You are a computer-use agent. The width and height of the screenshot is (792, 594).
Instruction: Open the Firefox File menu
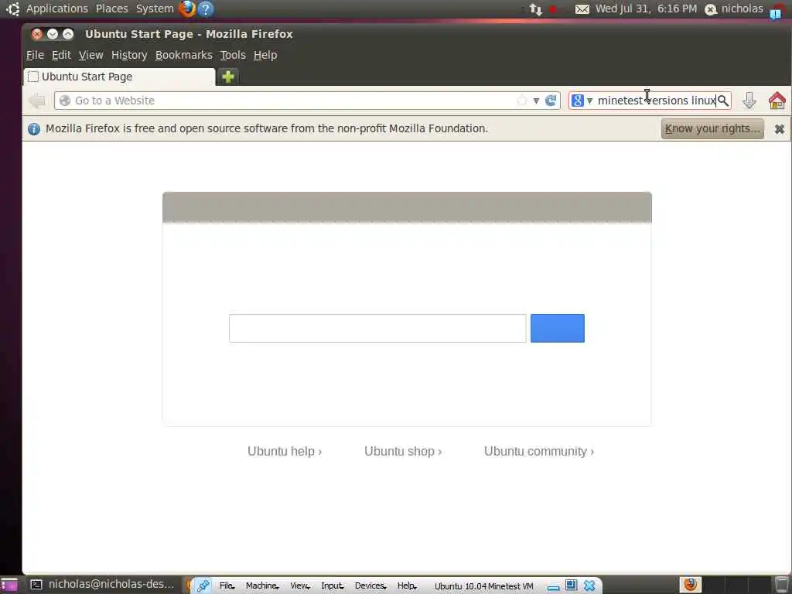35,55
